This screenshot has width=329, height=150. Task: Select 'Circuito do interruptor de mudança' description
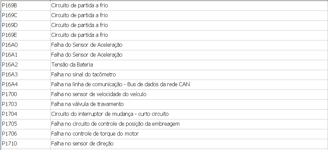point(110,114)
